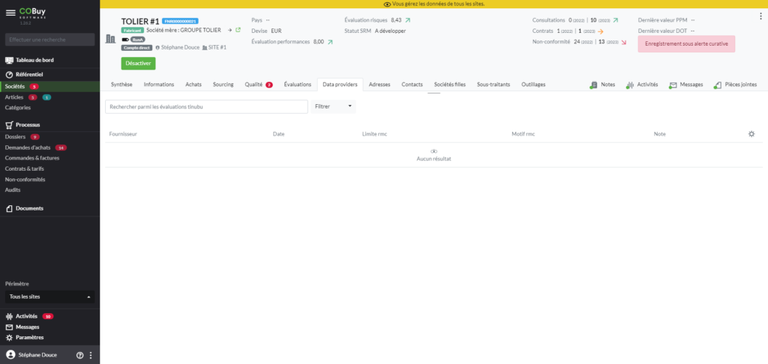Image resolution: width=768 pixels, height=364 pixels.
Task: Click the Enregistrement sous alerte curative banner
Action: (x=686, y=43)
